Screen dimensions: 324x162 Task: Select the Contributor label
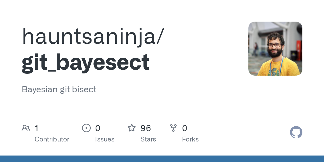(52, 139)
